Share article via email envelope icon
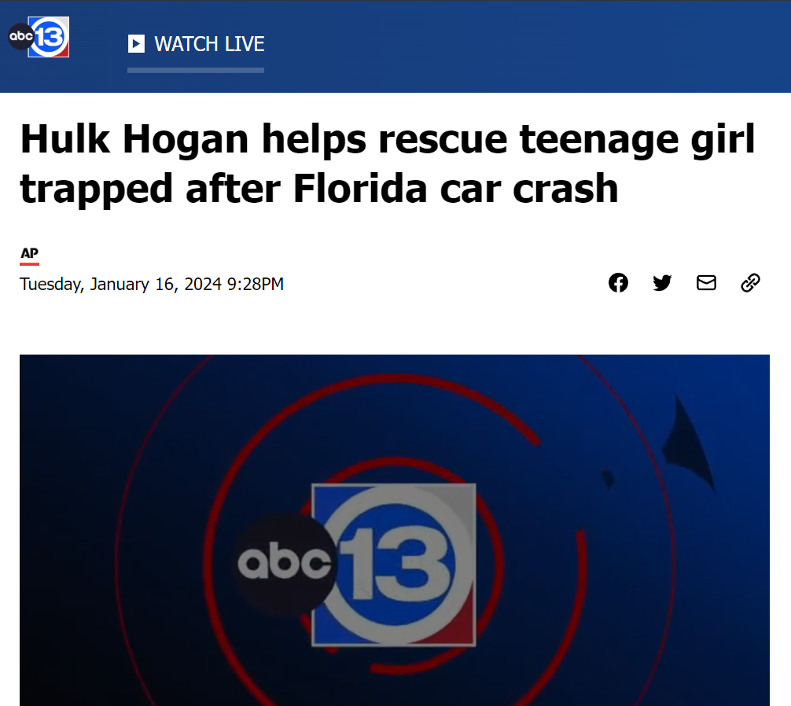The width and height of the screenshot is (791, 706). pos(706,282)
